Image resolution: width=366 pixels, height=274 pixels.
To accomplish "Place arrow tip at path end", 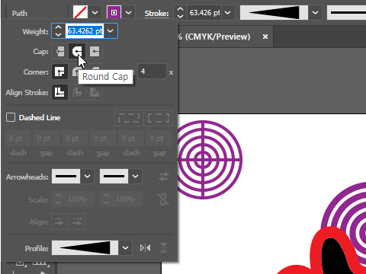I will pyautogui.click(x=76, y=222).
